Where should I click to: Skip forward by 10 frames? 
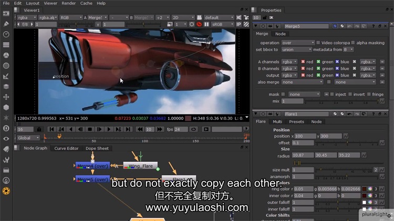click(159, 129)
